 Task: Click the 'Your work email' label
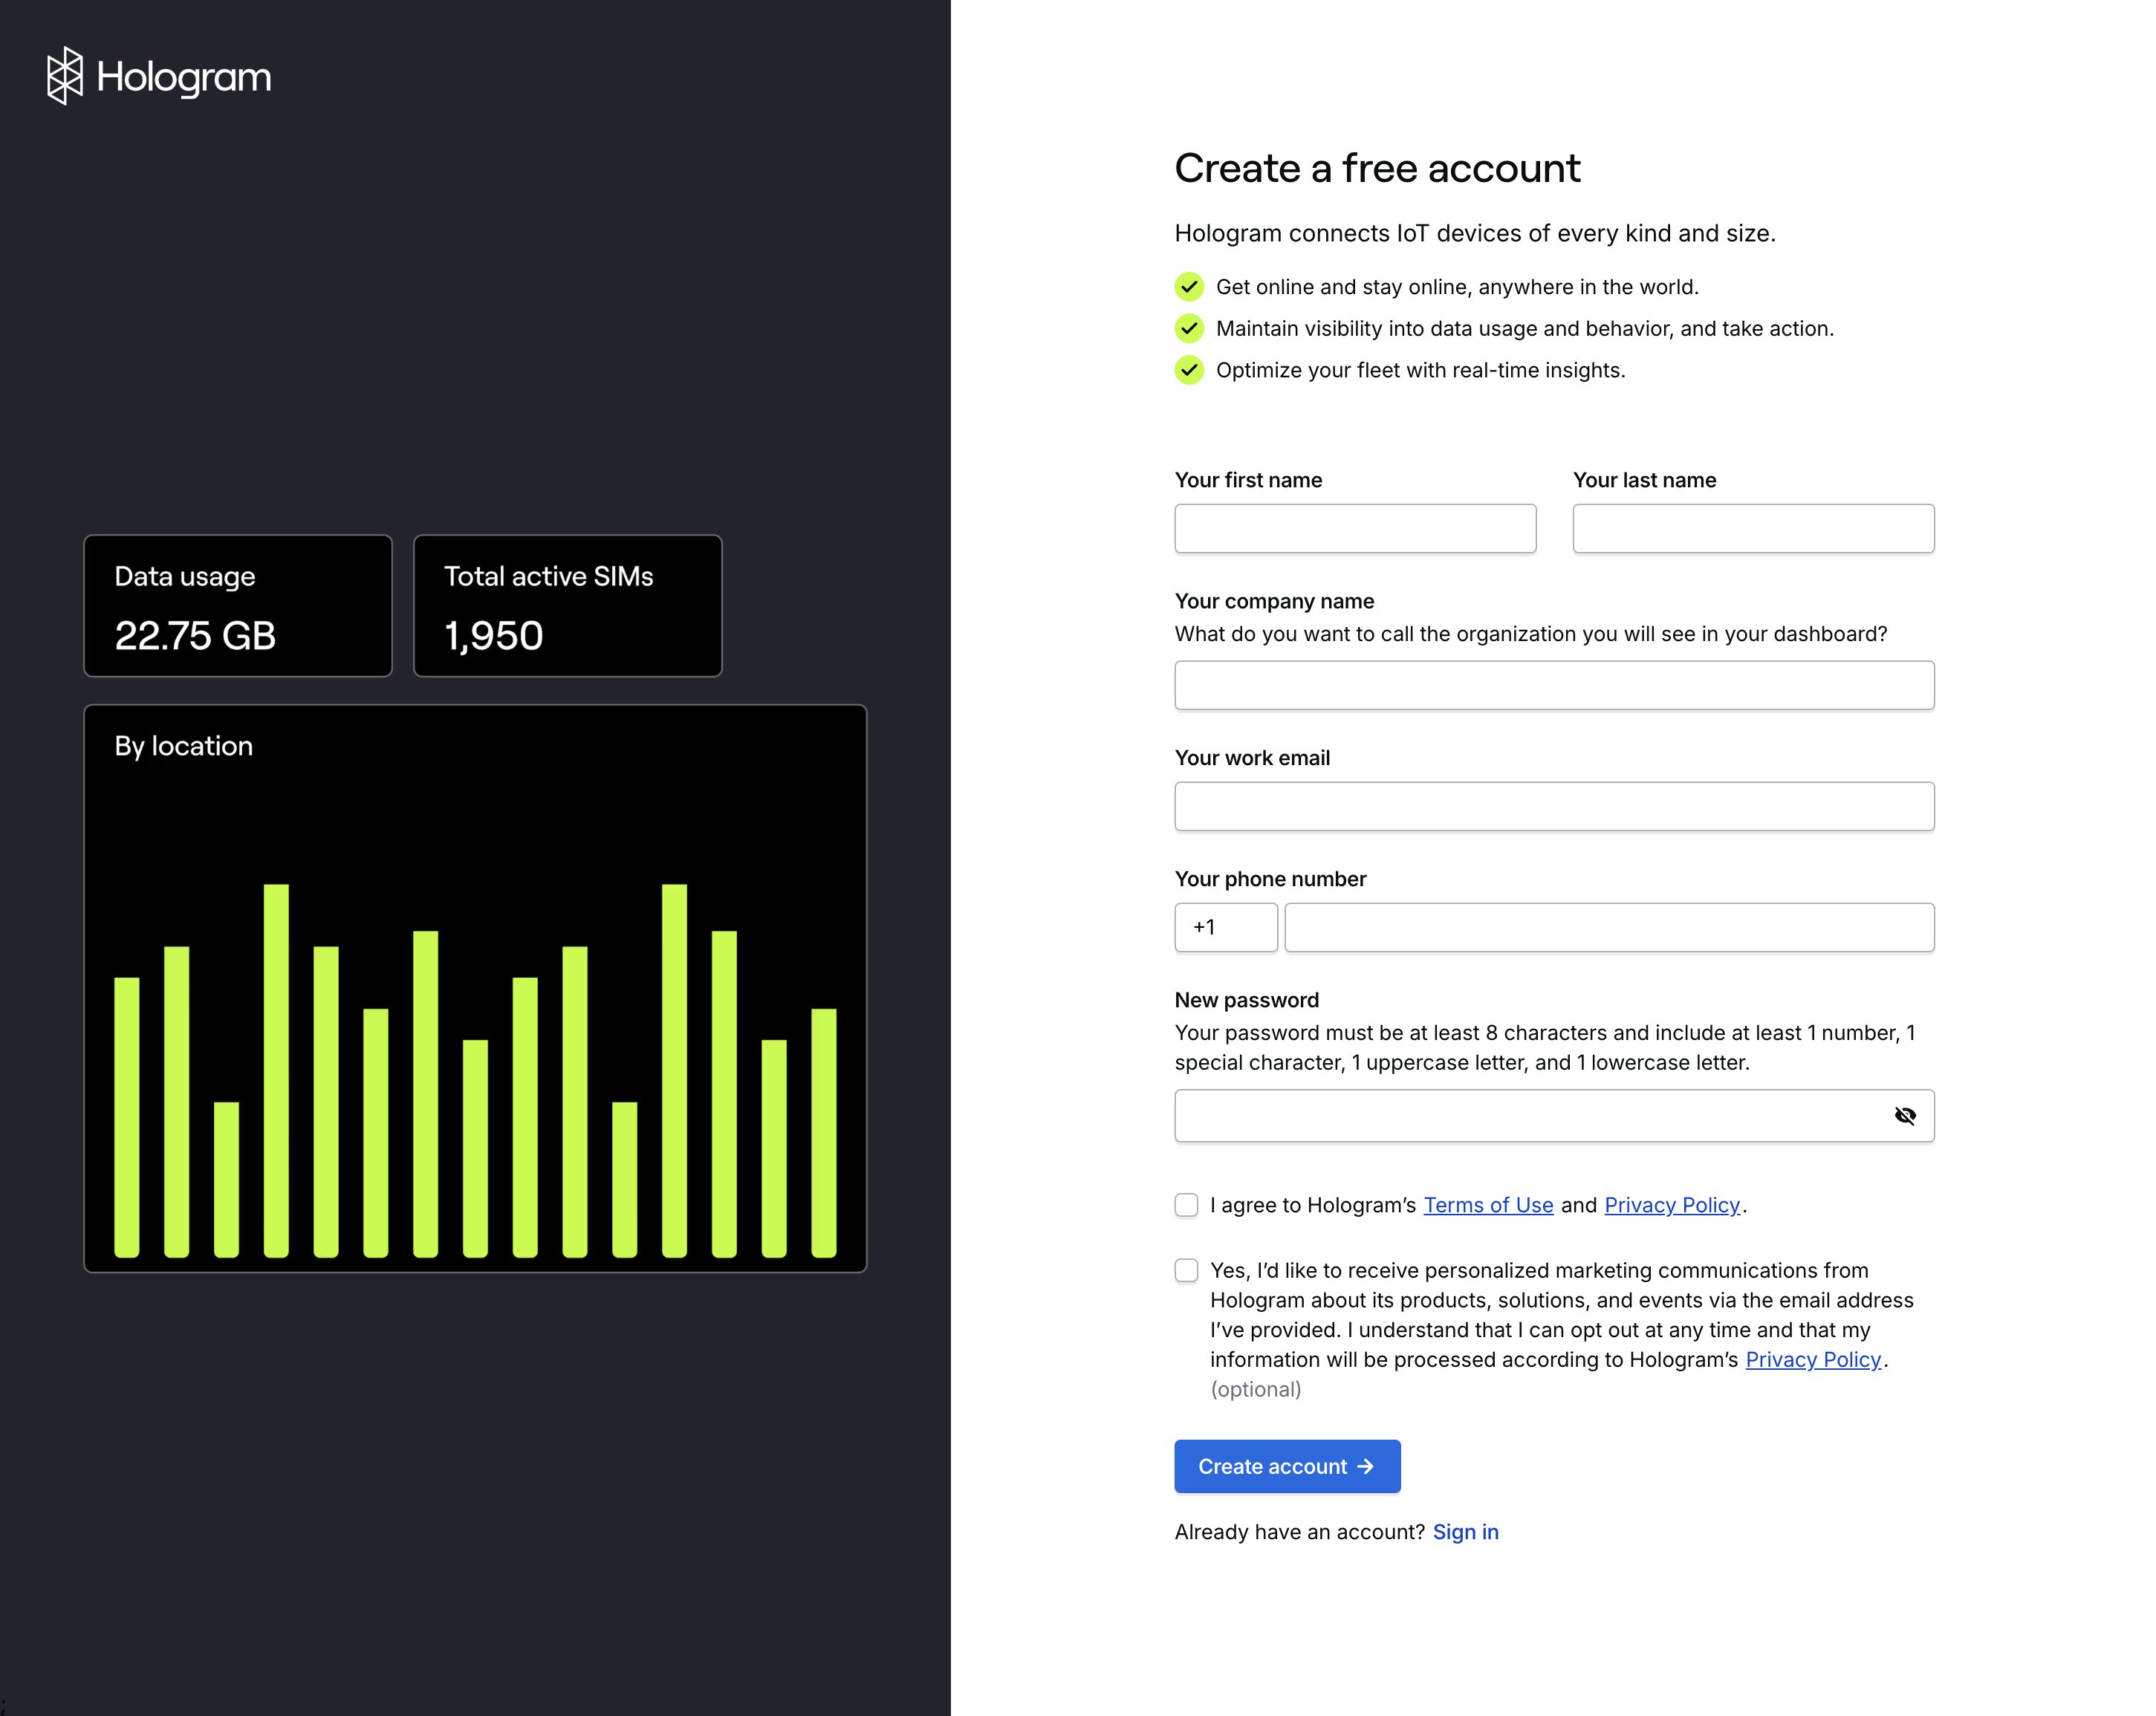pyautogui.click(x=1252, y=758)
